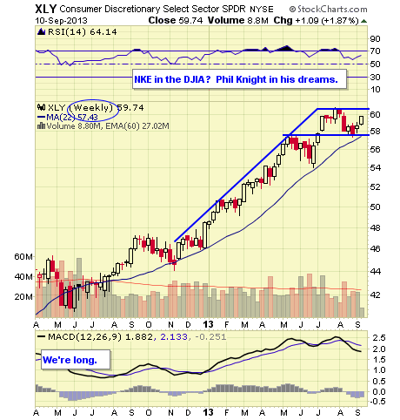
Task: Click the Close 59.74 value in the header
Action: tap(176, 20)
